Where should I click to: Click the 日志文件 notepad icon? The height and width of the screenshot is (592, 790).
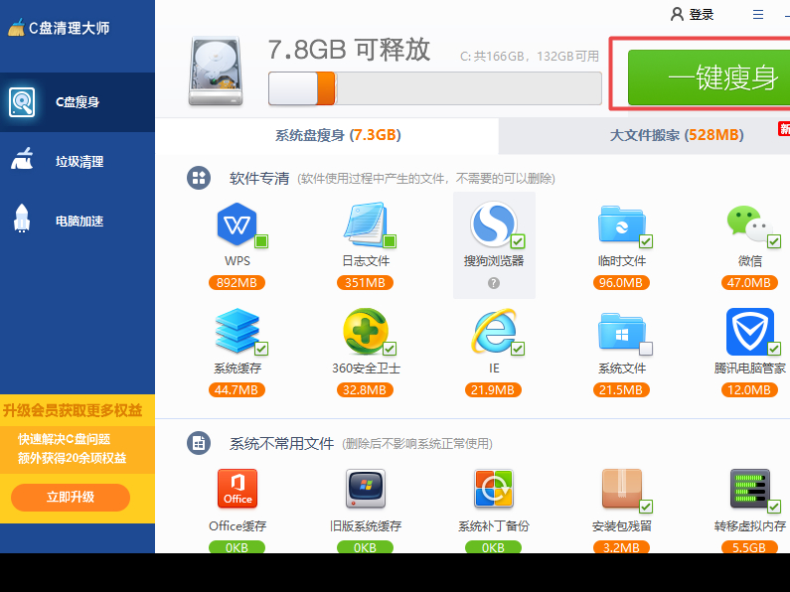[x=366, y=223]
